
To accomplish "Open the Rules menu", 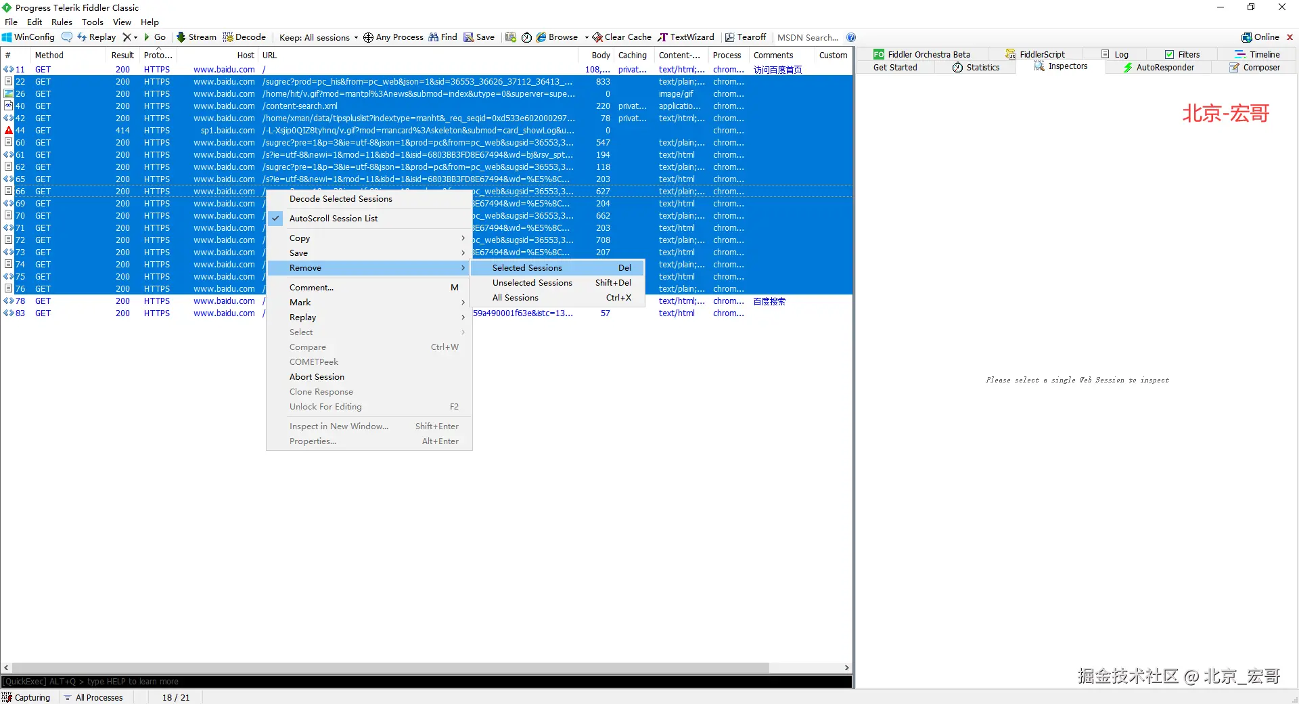I will pyautogui.click(x=62, y=22).
